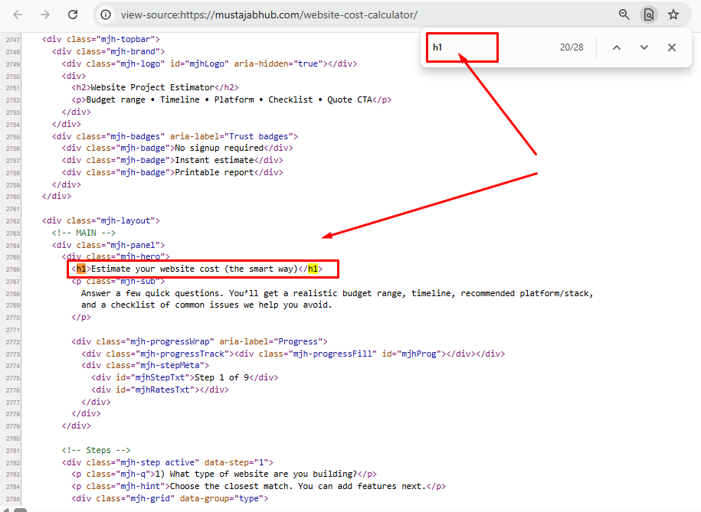Go back to the previous page
The image size is (701, 512).
[18, 15]
